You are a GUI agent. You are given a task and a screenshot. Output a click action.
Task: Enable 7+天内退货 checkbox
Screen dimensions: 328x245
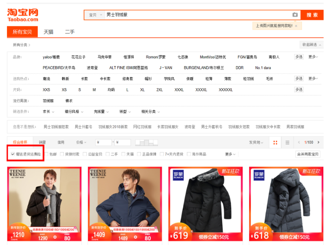pos(162,154)
